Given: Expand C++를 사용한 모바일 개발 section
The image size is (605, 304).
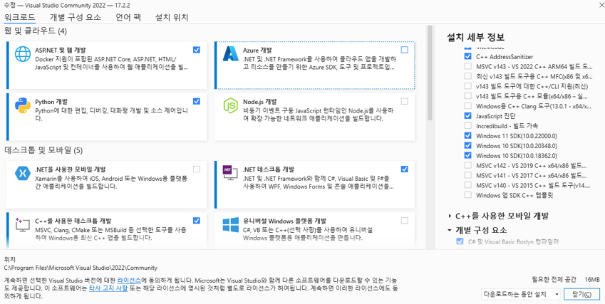Looking at the screenshot, I should pos(450,216).
